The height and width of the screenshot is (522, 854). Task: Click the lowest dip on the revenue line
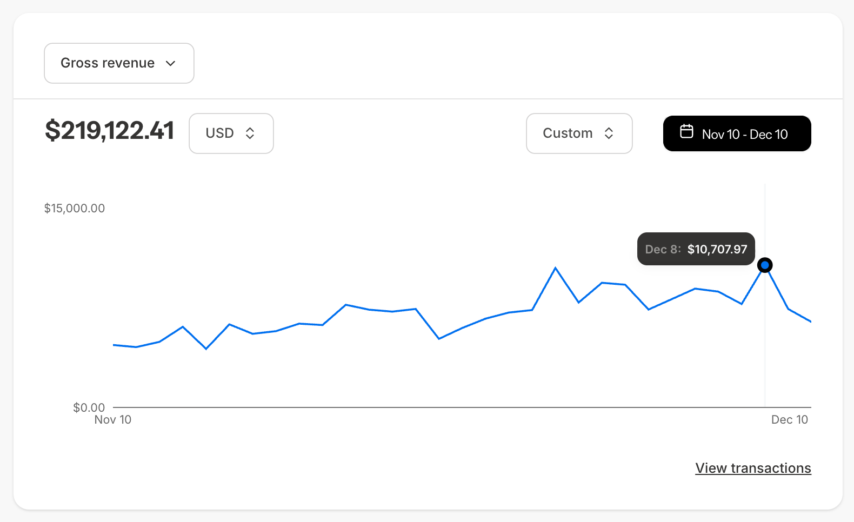click(x=206, y=349)
